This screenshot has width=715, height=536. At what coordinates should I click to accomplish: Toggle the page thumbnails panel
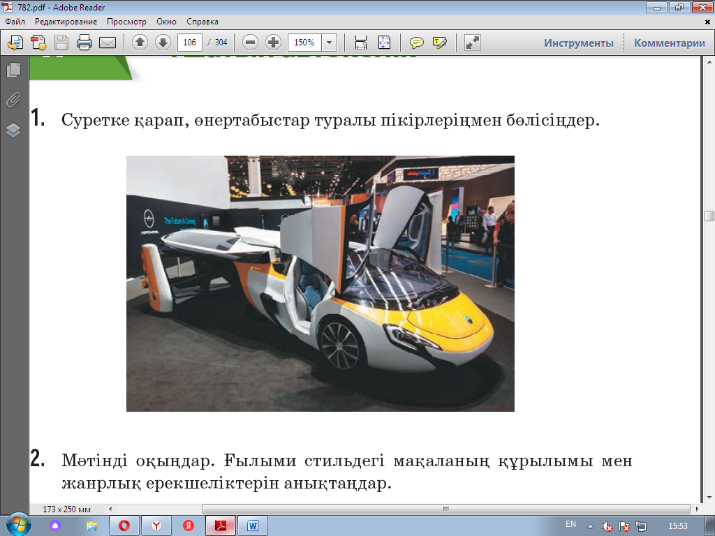pos(13,70)
